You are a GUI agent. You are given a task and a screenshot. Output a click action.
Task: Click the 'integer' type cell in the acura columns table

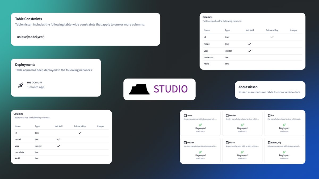[38, 146]
